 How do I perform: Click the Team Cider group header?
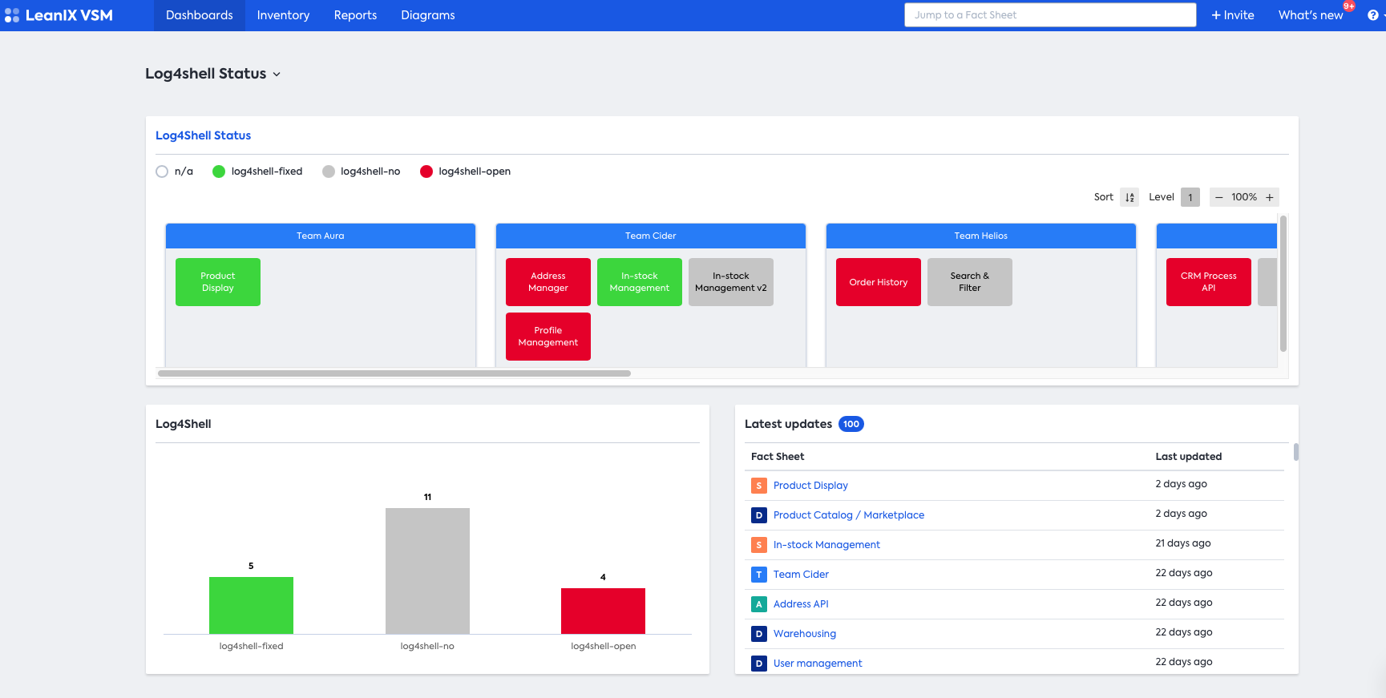point(651,236)
